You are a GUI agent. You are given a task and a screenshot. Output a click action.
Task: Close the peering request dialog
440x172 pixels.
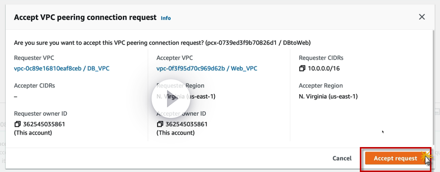point(422,17)
